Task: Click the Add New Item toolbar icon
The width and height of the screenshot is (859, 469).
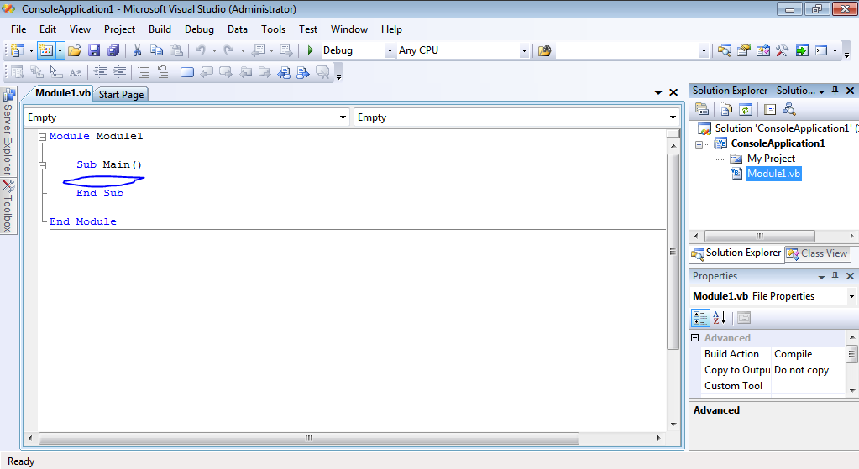Action: point(46,50)
